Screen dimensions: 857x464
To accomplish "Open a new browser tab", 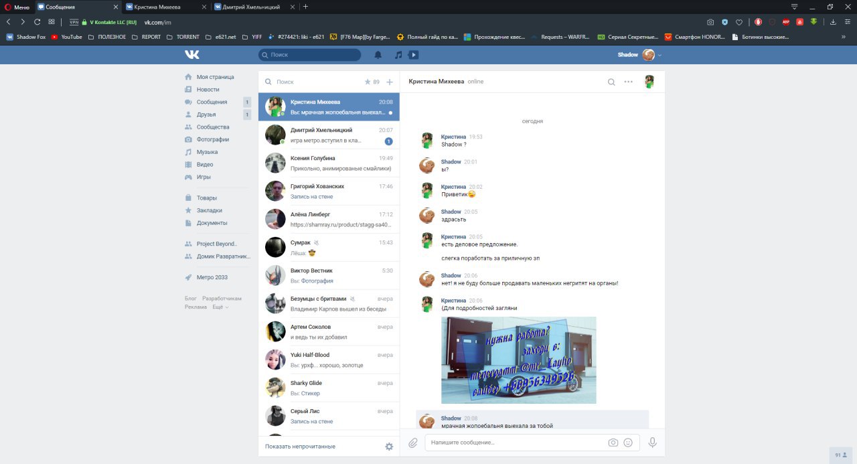I will (x=306, y=7).
